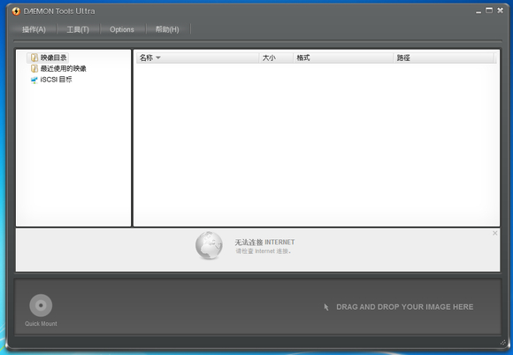This screenshot has height=355, width=513.
Task: Sort by the 名称 column header
Action: [197, 58]
